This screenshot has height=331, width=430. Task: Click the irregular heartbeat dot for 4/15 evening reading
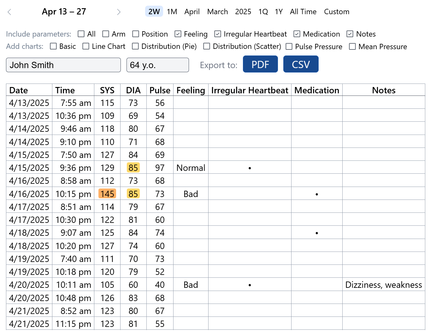tap(250, 168)
